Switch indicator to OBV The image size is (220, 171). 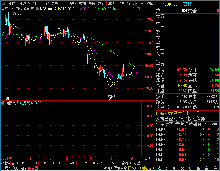pyautogui.click(x=95, y=163)
